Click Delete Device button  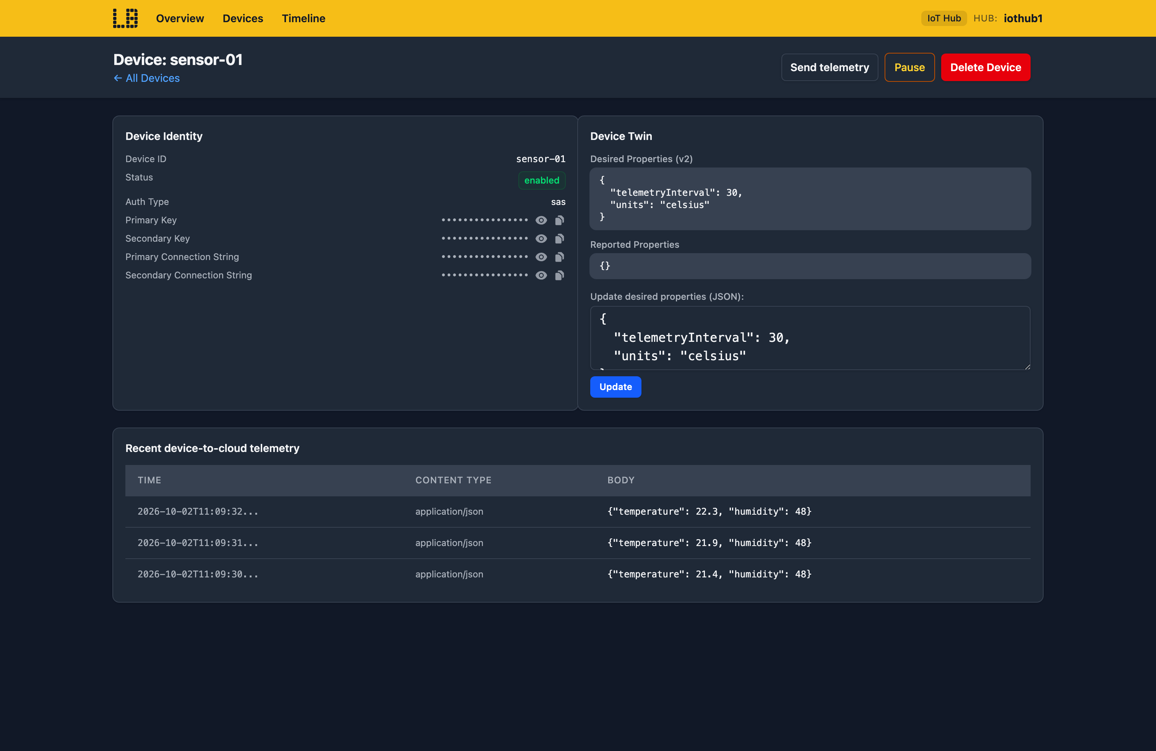tap(986, 68)
